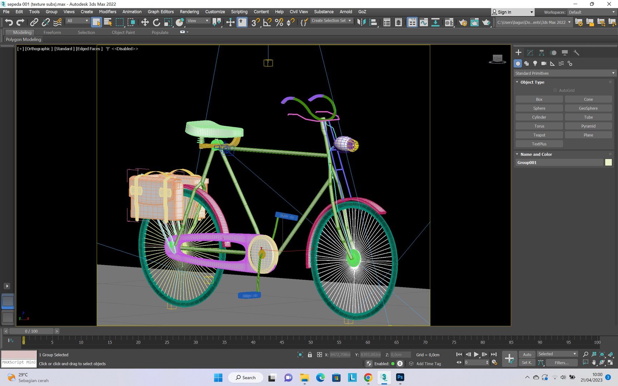Click the object color swatch beside Group001
Screen dimensions: 618x386
pyautogui.click(x=608, y=163)
